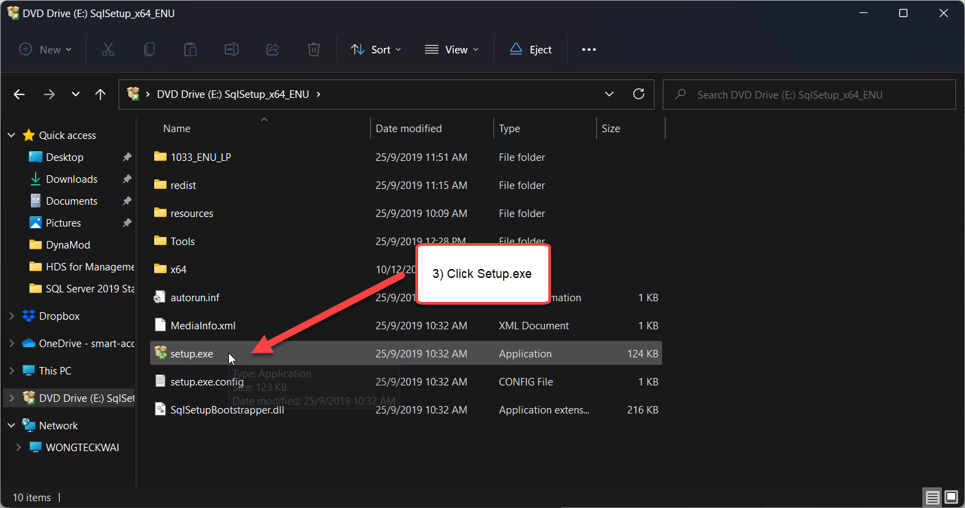
Task: Select DynaMod folder in sidebar
Action: point(68,244)
